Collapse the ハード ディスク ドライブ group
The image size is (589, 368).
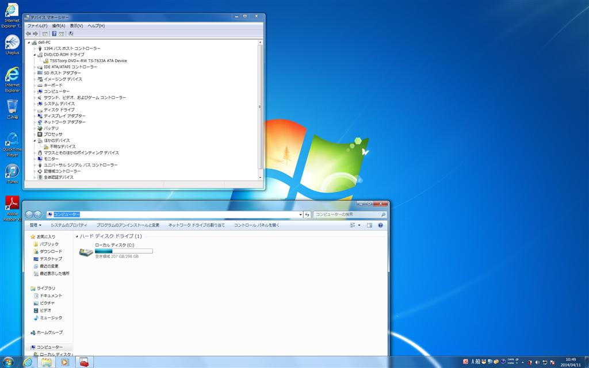coord(77,236)
